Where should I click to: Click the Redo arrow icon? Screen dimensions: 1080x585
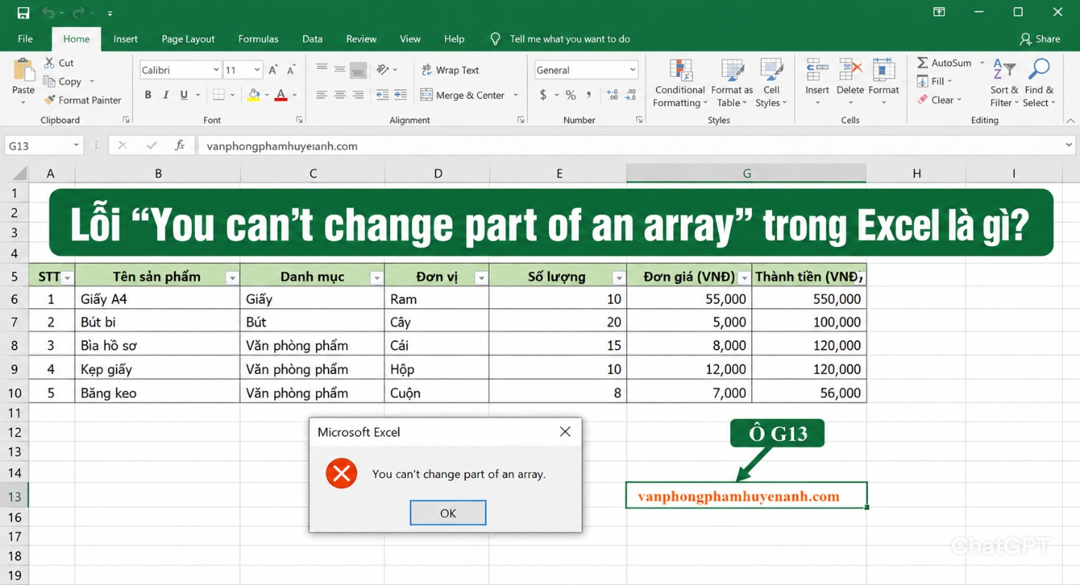[x=79, y=13]
